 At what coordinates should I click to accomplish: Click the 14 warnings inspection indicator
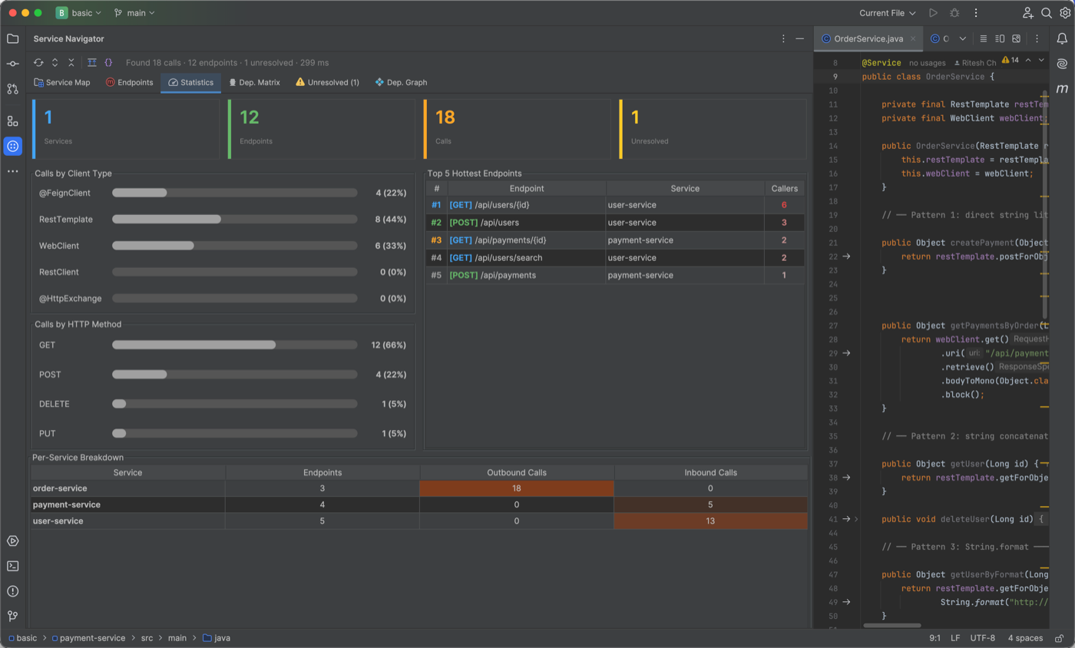(1011, 60)
